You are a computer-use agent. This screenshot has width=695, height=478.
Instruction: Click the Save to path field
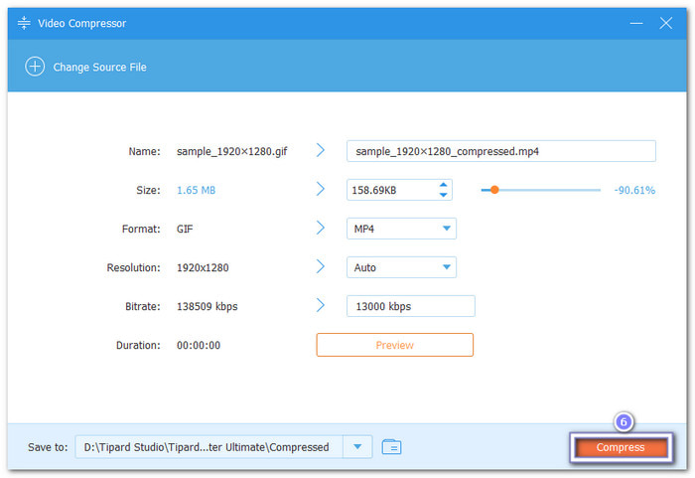pos(208,447)
